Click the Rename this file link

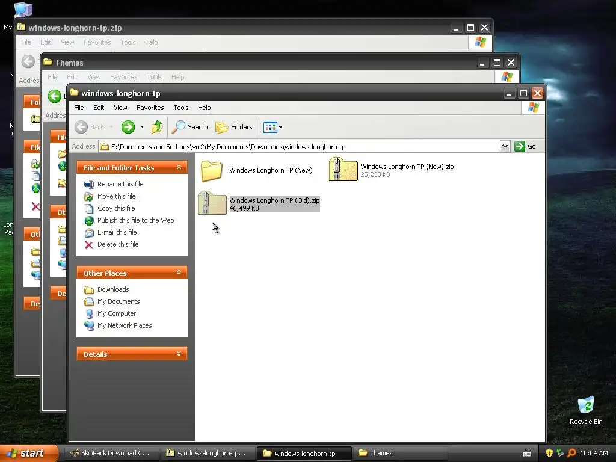click(x=120, y=184)
